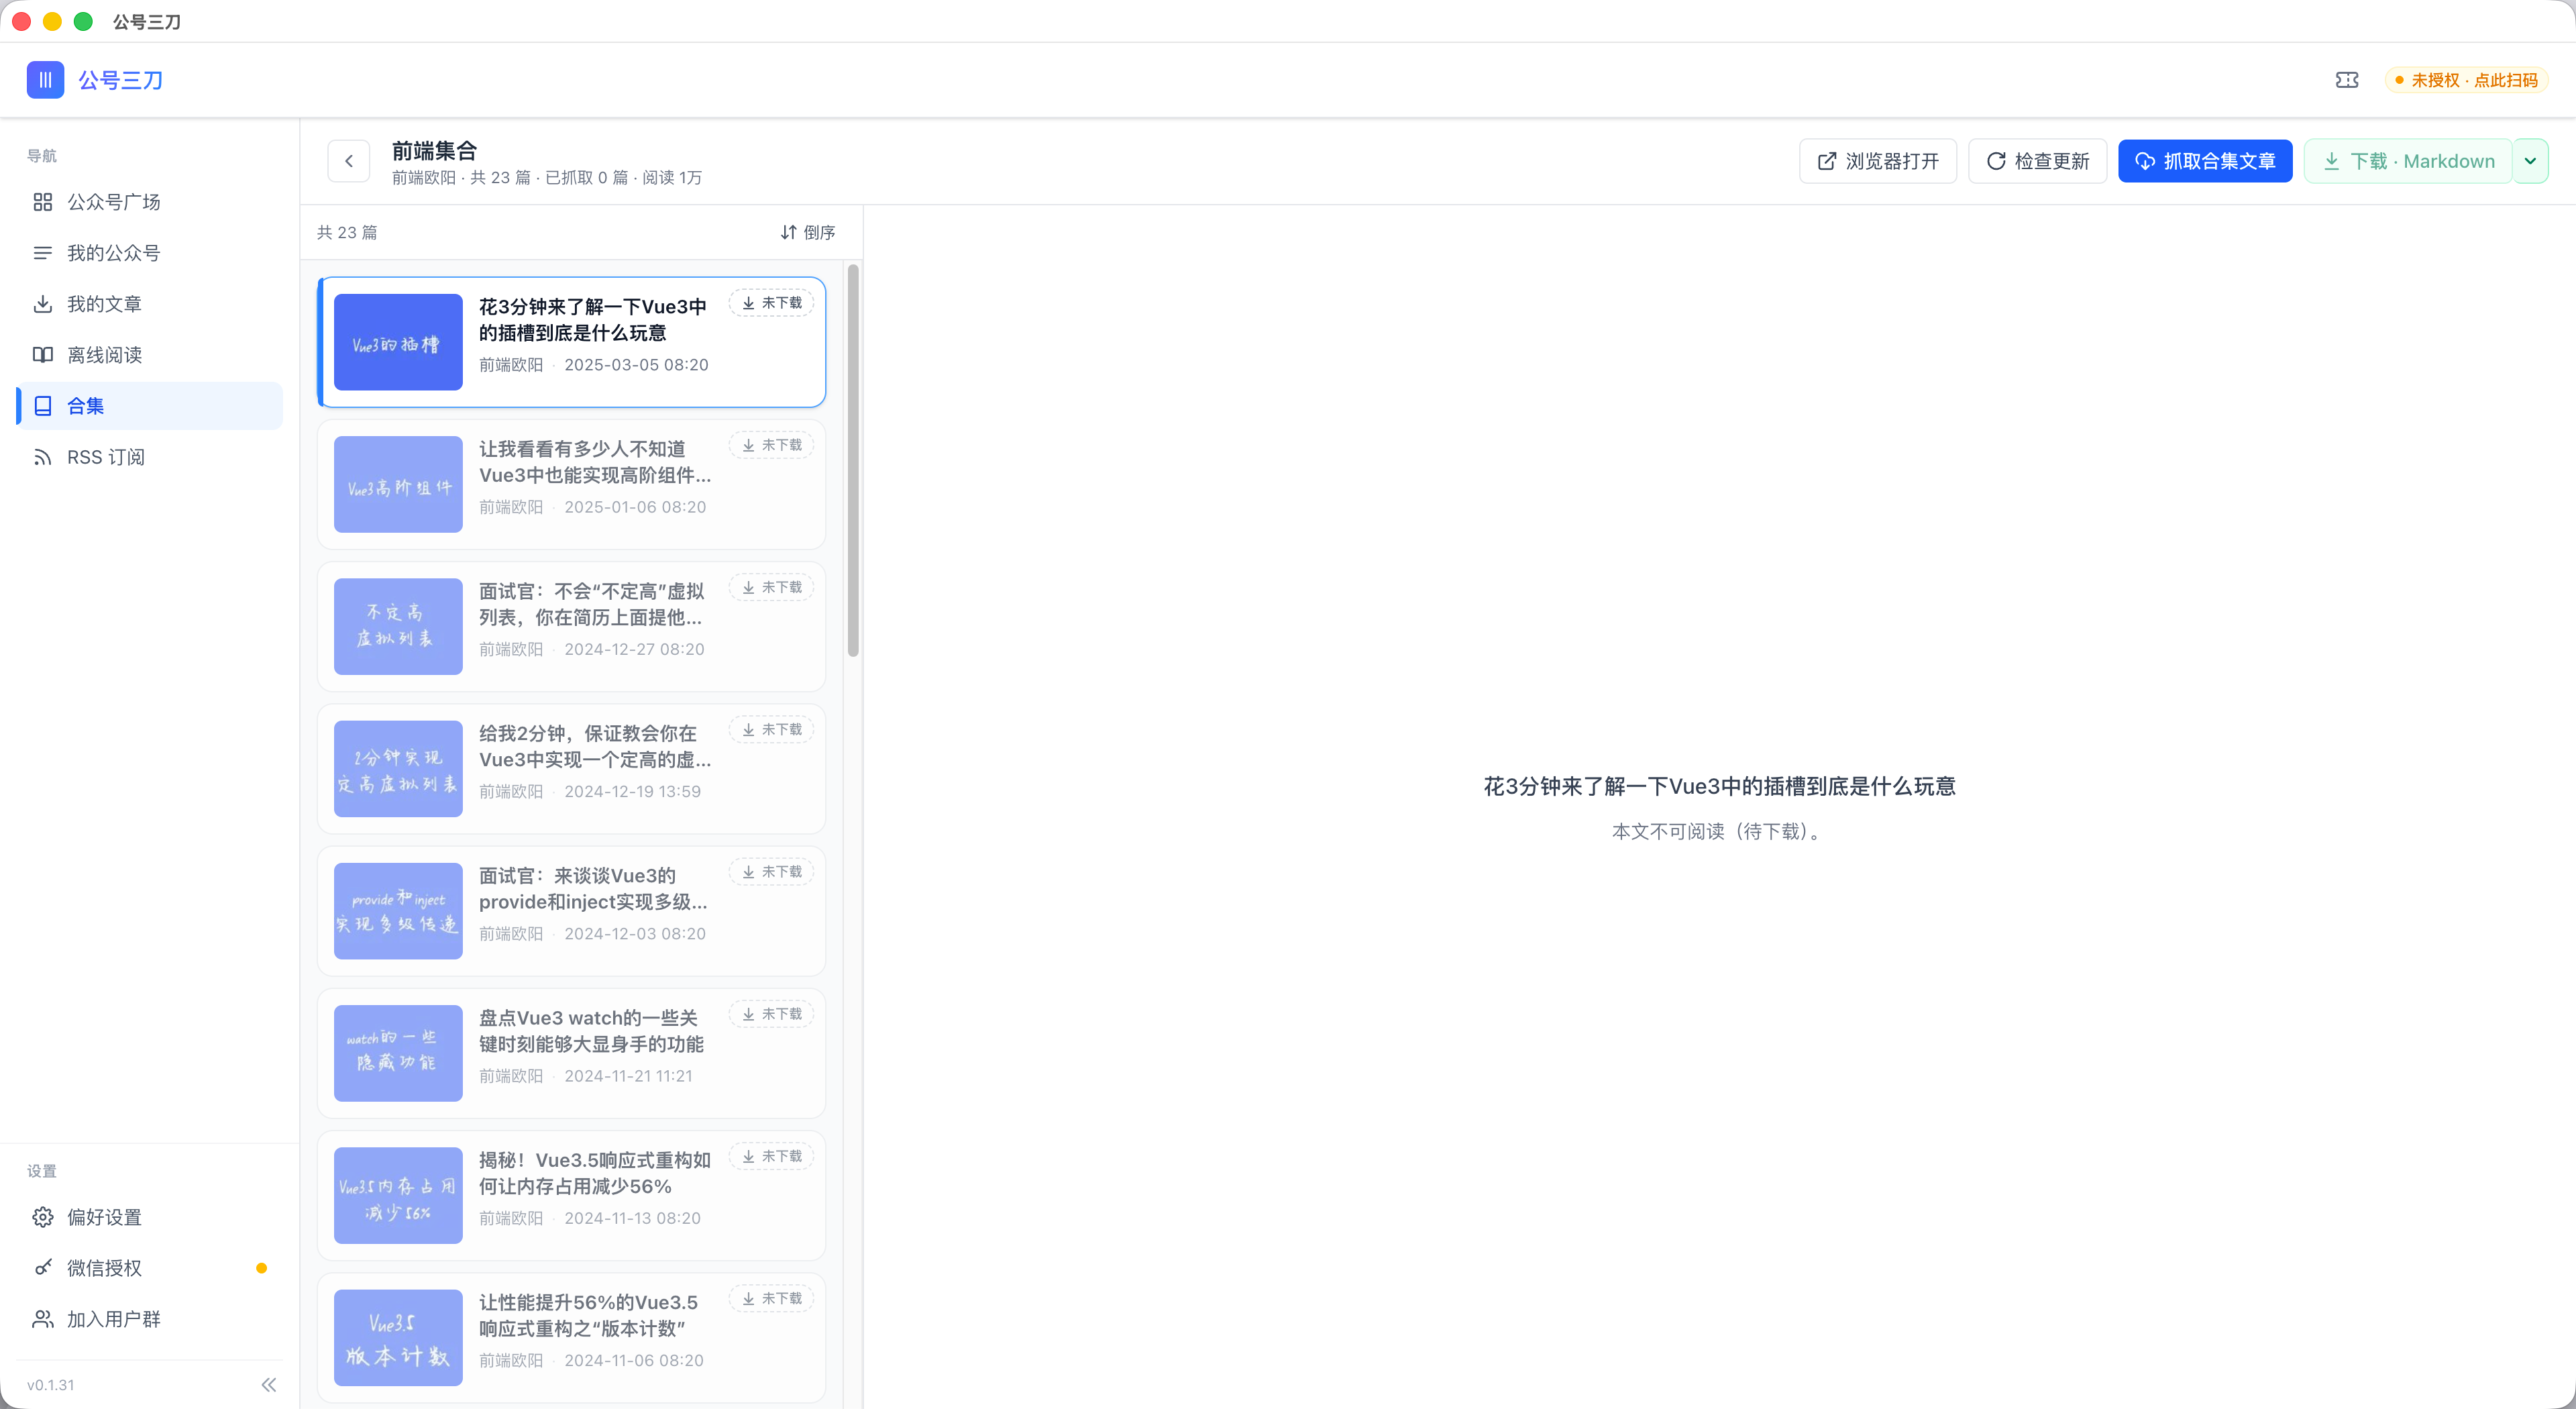Collapse the sidebar with double-chevron
Viewport: 2576px width, 1409px height.
268,1385
